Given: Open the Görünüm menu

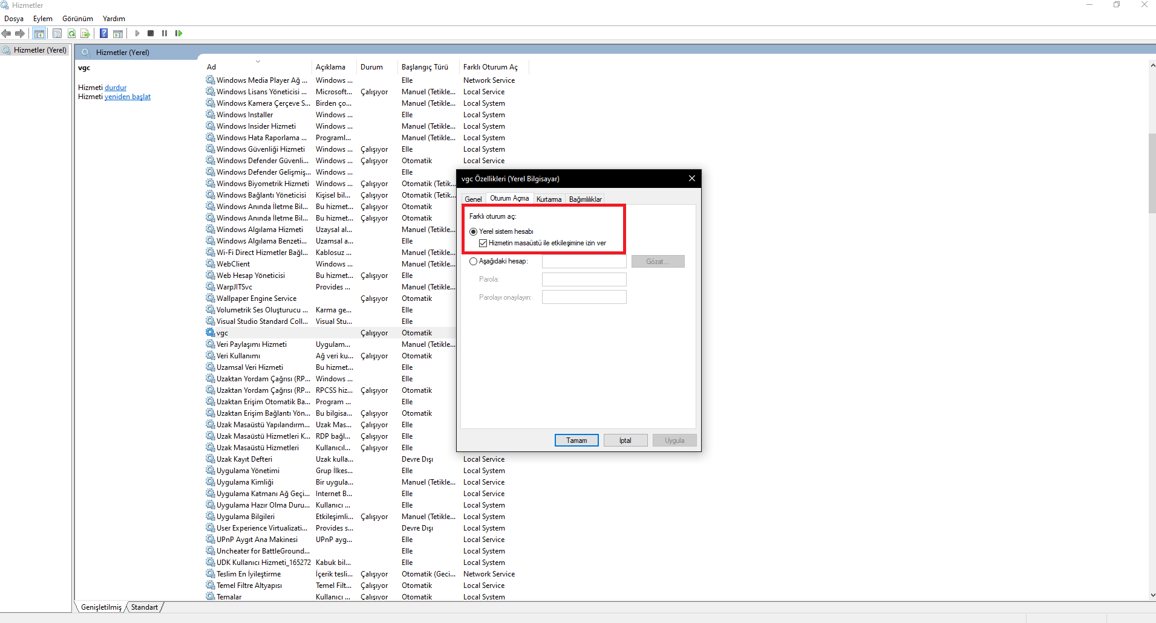Looking at the screenshot, I should coord(77,19).
